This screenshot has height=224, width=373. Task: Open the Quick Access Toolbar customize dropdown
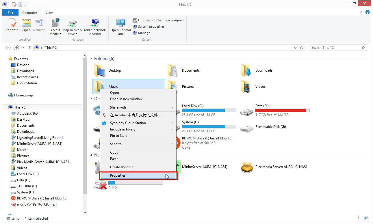(x=26, y=5)
